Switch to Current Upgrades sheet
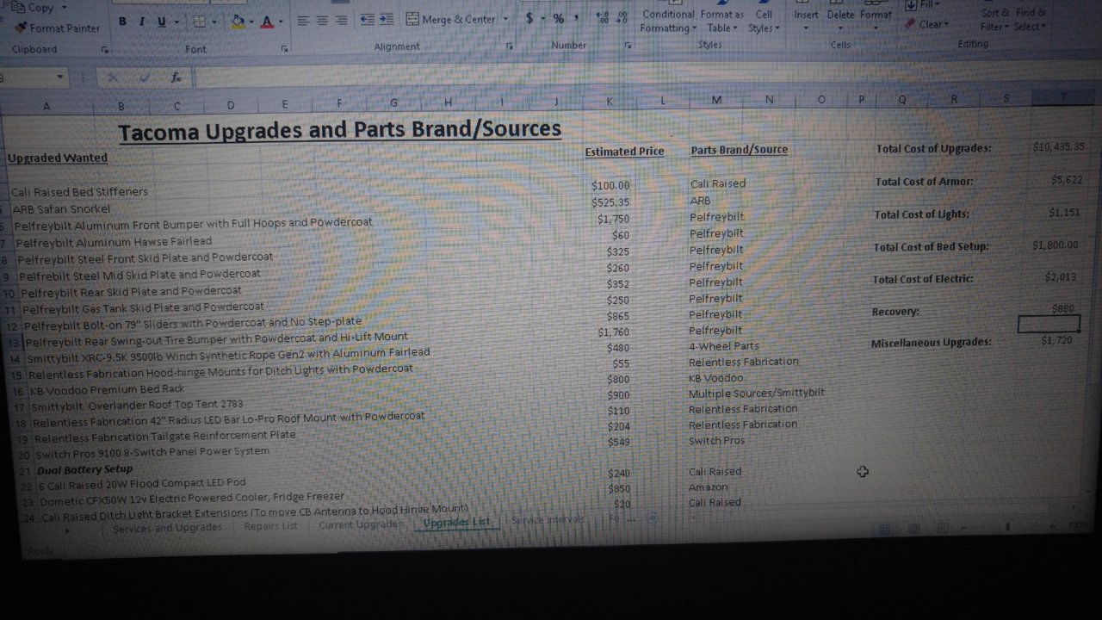The height and width of the screenshot is (620, 1102). click(x=360, y=524)
